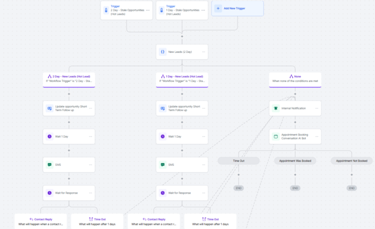Select the Time Out branch pill
This screenshot has height=229, width=375.
click(239, 161)
